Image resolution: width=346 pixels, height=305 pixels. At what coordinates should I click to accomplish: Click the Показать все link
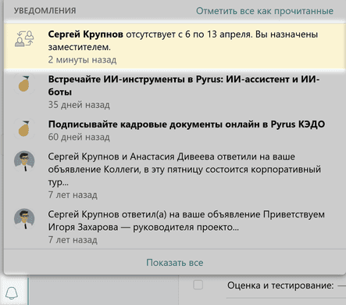click(x=175, y=263)
